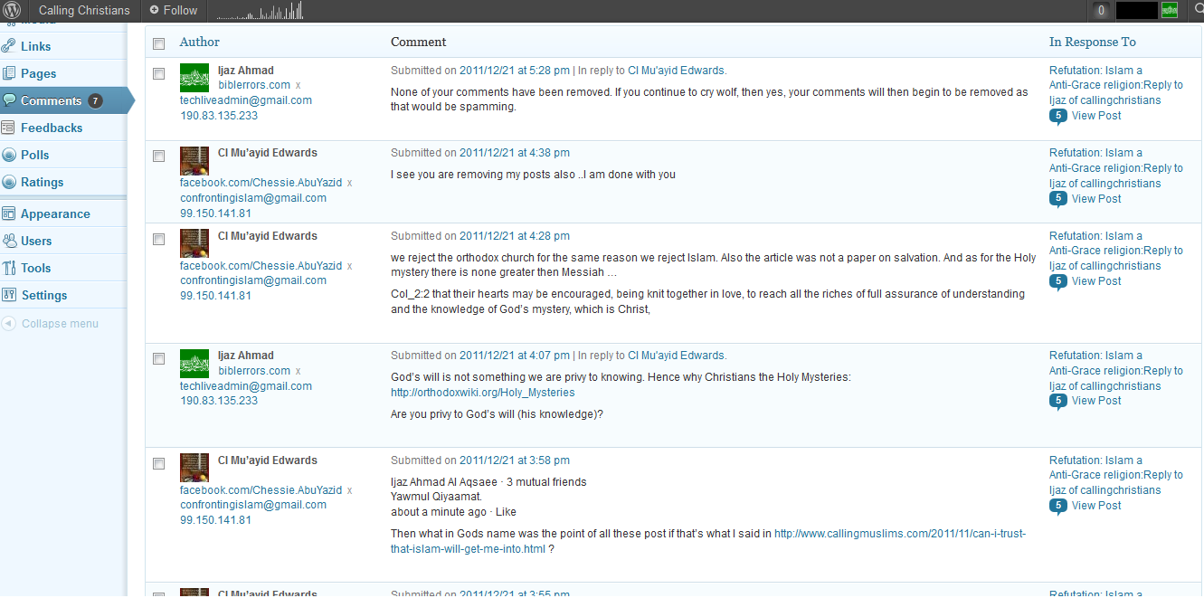This screenshot has width=1204, height=598.
Task: Click the WordPress logo icon
Action: [x=12, y=11]
